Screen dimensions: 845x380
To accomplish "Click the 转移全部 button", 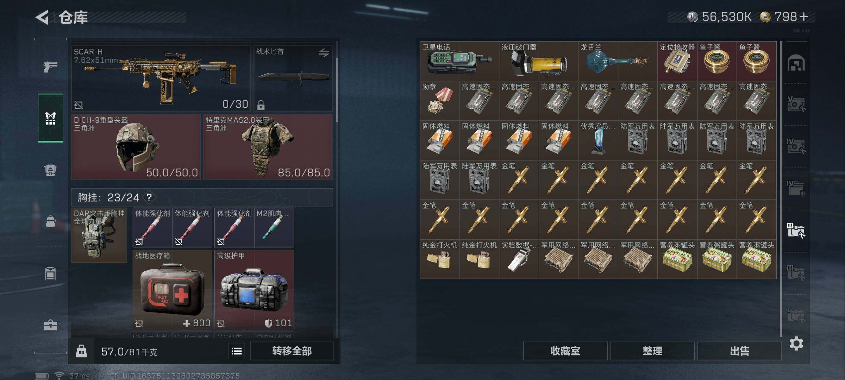I will pos(292,351).
